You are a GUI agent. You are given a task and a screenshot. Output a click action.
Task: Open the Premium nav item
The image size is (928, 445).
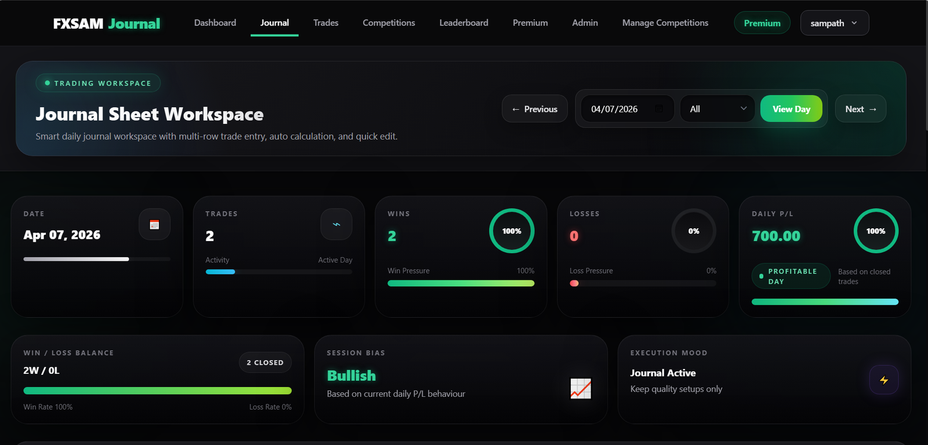[x=530, y=23]
